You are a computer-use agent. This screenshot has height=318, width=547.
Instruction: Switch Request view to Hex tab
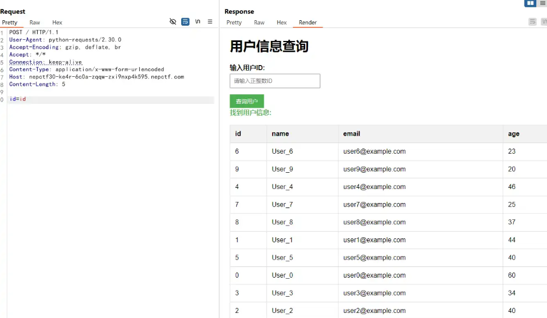tap(57, 22)
